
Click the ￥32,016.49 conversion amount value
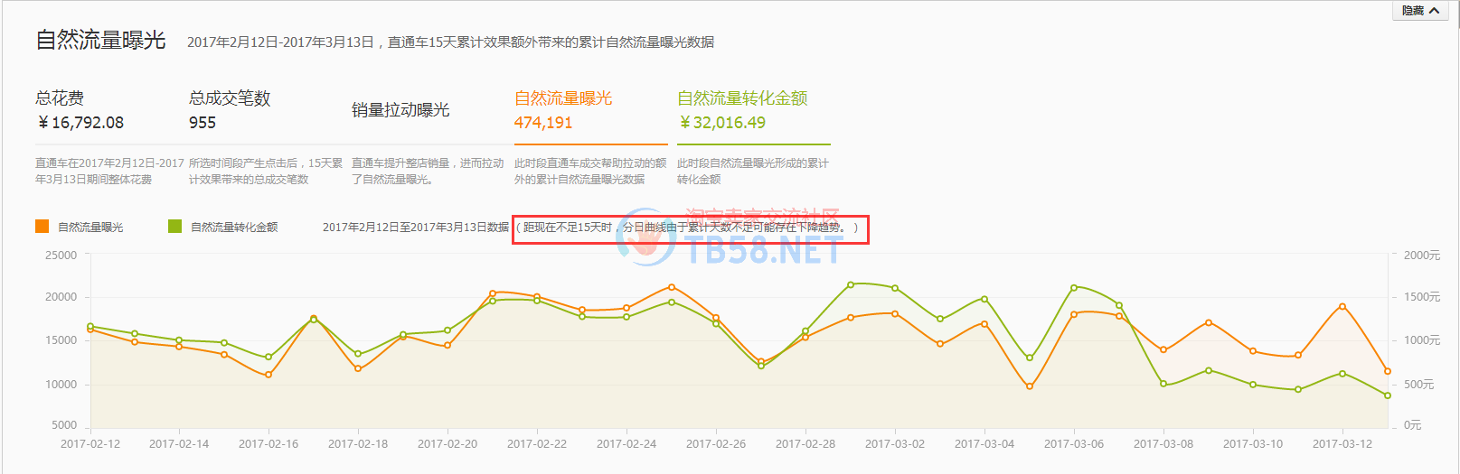click(x=722, y=123)
